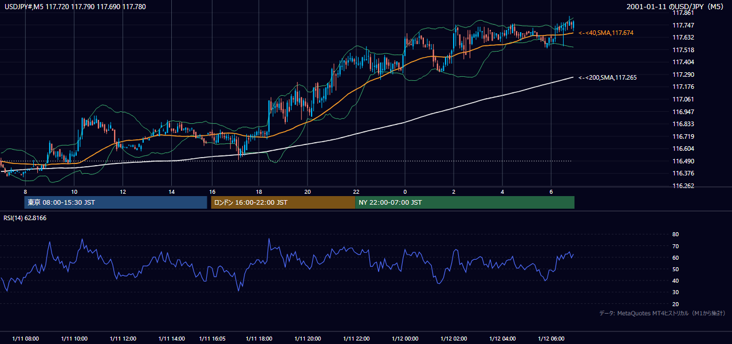Click price axis value 116.262
This screenshot has height=344, width=732.
[683, 186]
